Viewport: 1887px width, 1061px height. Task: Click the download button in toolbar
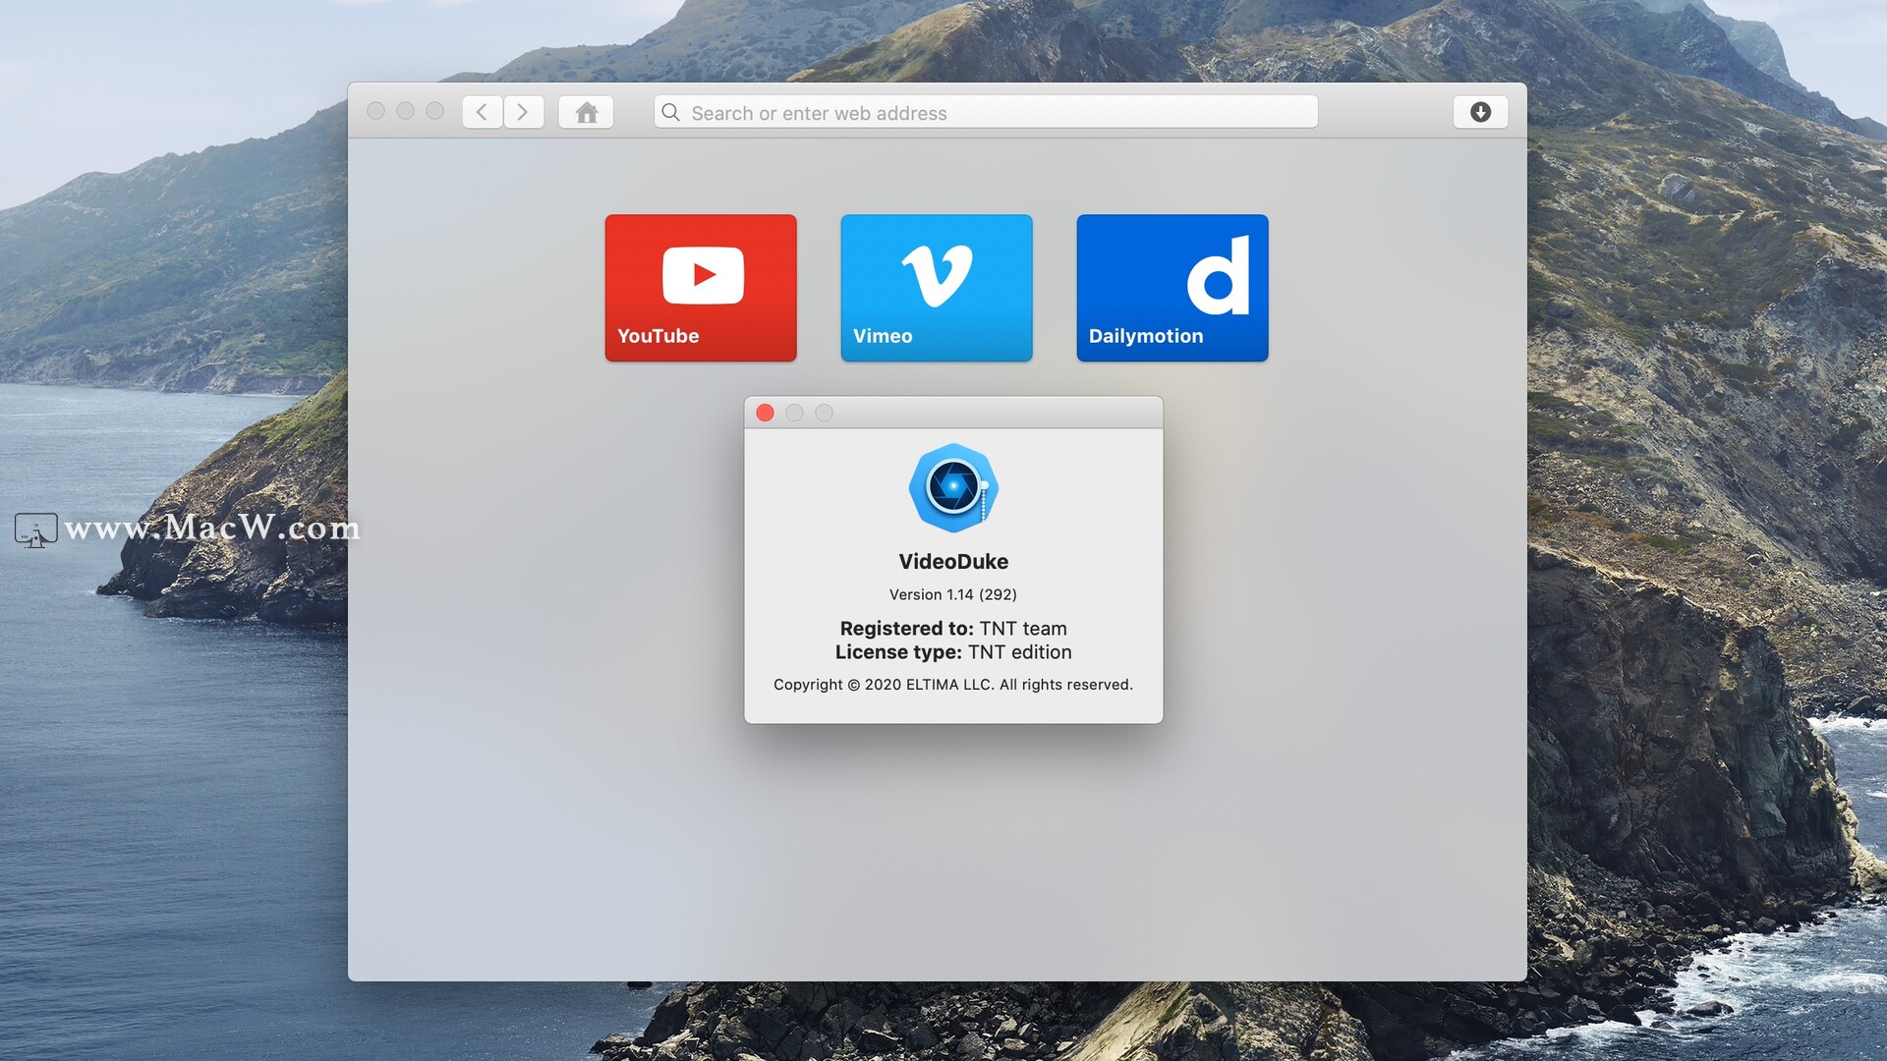tap(1481, 111)
